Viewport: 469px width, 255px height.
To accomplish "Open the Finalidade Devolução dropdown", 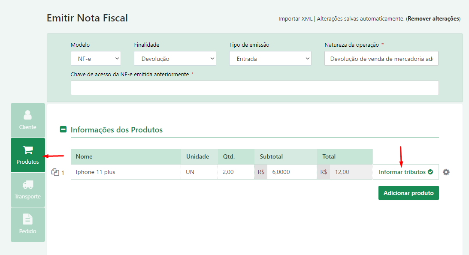I will pos(175,59).
